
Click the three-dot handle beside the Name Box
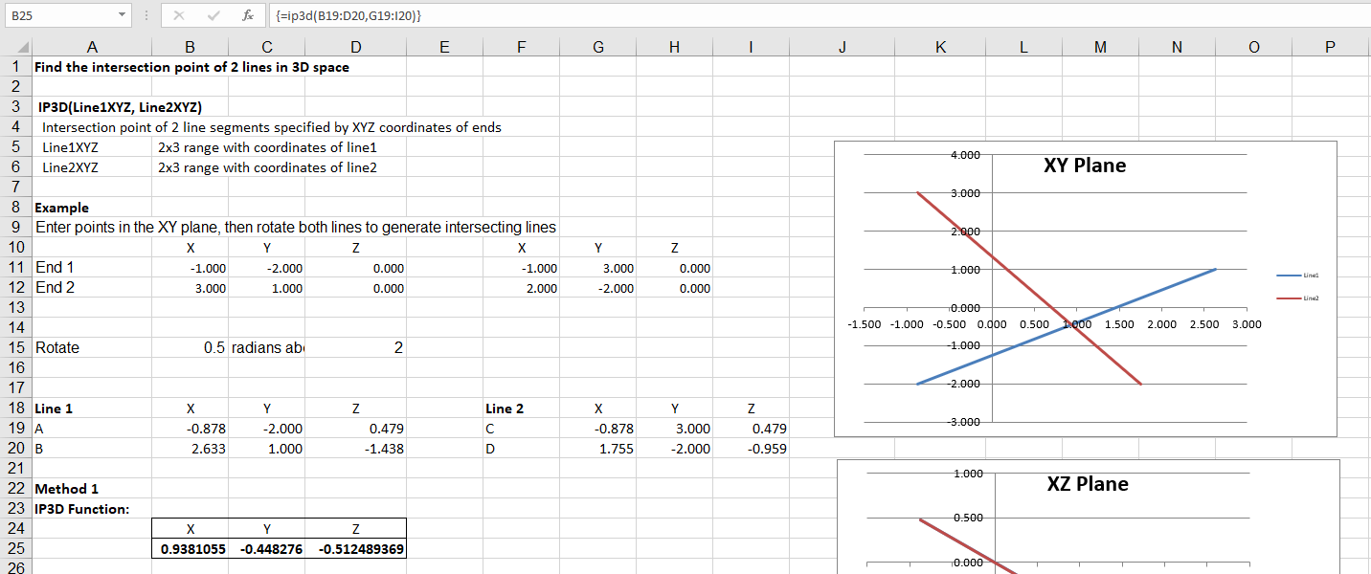145,15
